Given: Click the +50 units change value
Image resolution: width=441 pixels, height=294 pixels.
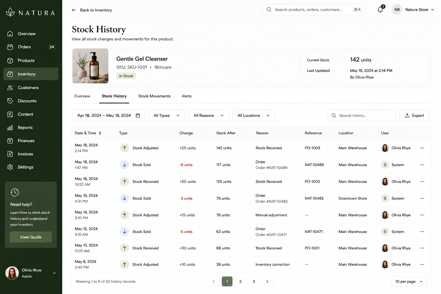Looking at the screenshot, I should 188,181.
